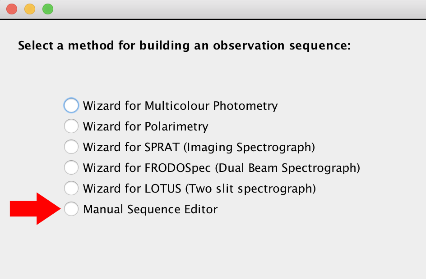Choose the Wizard for Polarimetry radio button

tap(71, 126)
